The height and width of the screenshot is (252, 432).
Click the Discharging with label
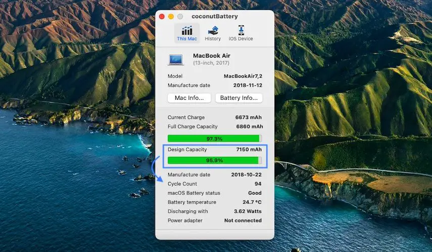188,211
